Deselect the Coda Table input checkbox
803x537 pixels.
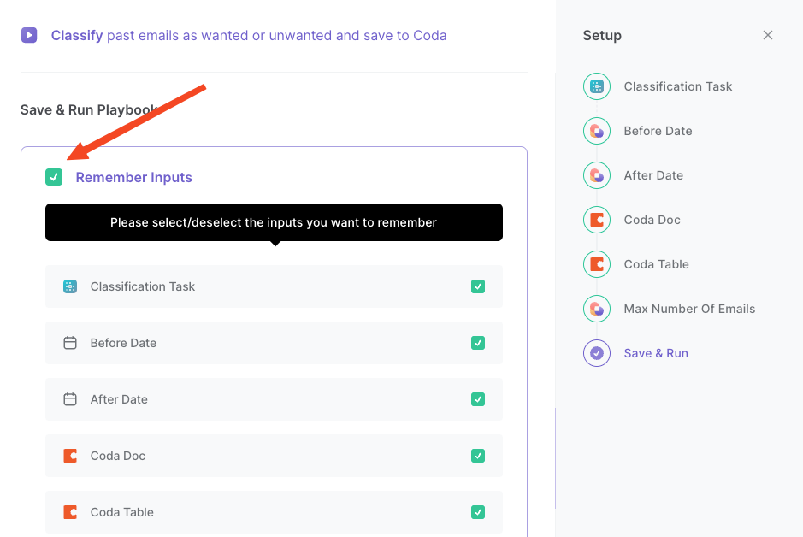click(x=478, y=512)
